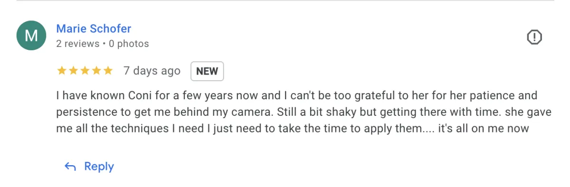570x187 pixels.
Task: Click the third yellow rating star
Action: coord(85,71)
